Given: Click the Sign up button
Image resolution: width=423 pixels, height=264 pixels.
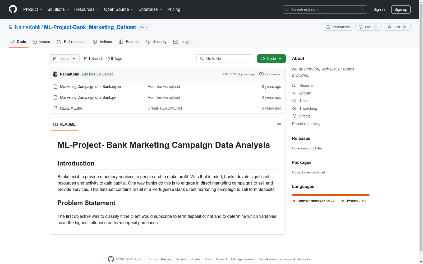Looking at the screenshot, I should pyautogui.click(x=401, y=10).
